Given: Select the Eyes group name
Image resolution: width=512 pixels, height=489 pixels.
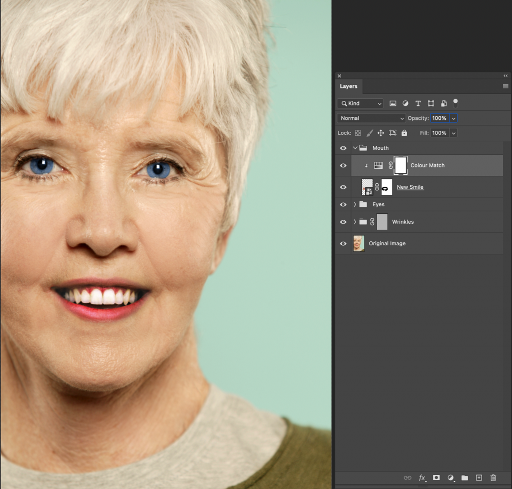Looking at the screenshot, I should click(378, 204).
